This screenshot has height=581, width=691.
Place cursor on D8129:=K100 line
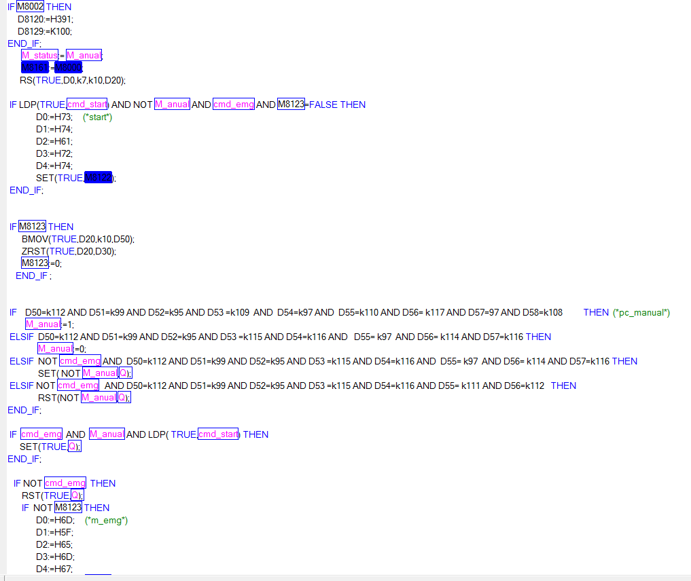point(45,31)
